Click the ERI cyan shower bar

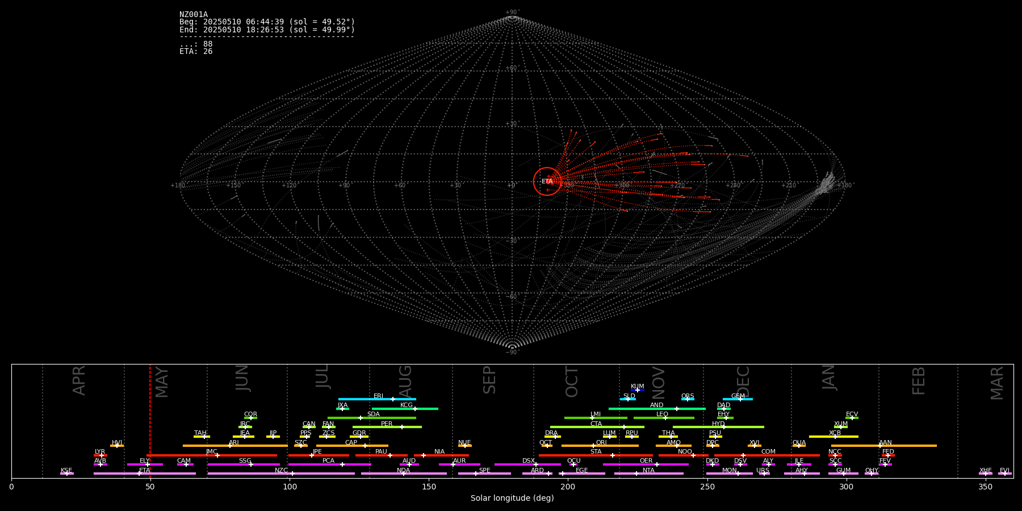[x=377, y=399]
